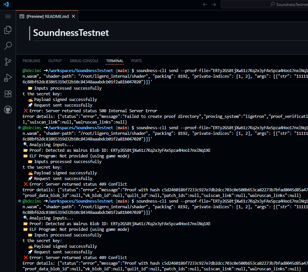
Task: Click the blue dot beside the second prompt
Action: click(x=20, y=128)
